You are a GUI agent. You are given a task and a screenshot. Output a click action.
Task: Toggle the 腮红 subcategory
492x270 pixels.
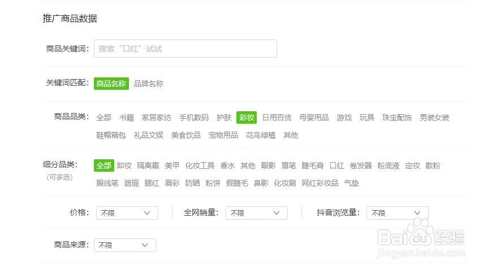pyautogui.click(x=152, y=183)
